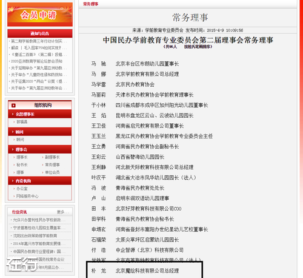303x278 pixels.
Task: Select row 王焰 昆明市盘龙区云山
Action: [142, 115]
